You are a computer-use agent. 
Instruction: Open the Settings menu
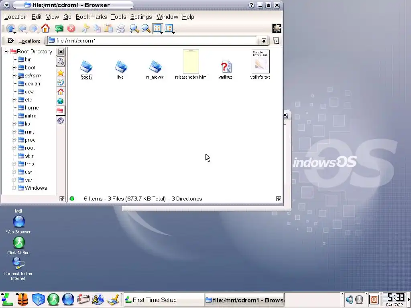[141, 17]
